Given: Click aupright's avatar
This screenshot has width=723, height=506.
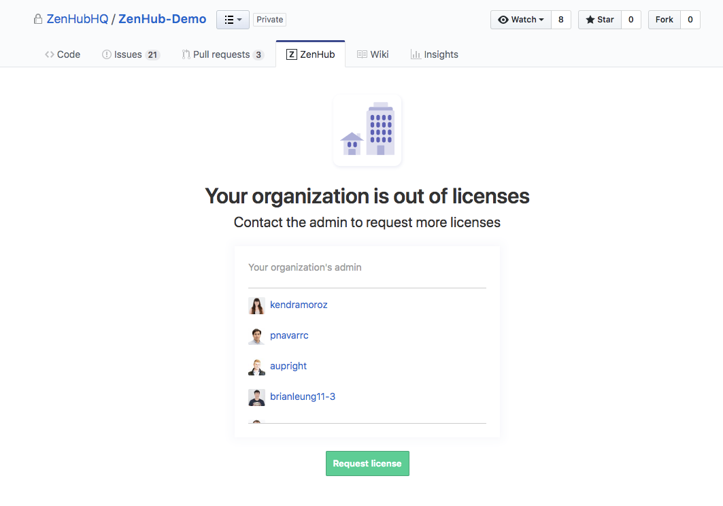Looking at the screenshot, I should click(257, 367).
